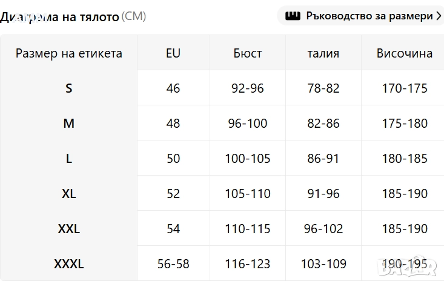Click 'Размер на етикета' column header
This screenshot has height=284, width=444.
[x=69, y=53]
